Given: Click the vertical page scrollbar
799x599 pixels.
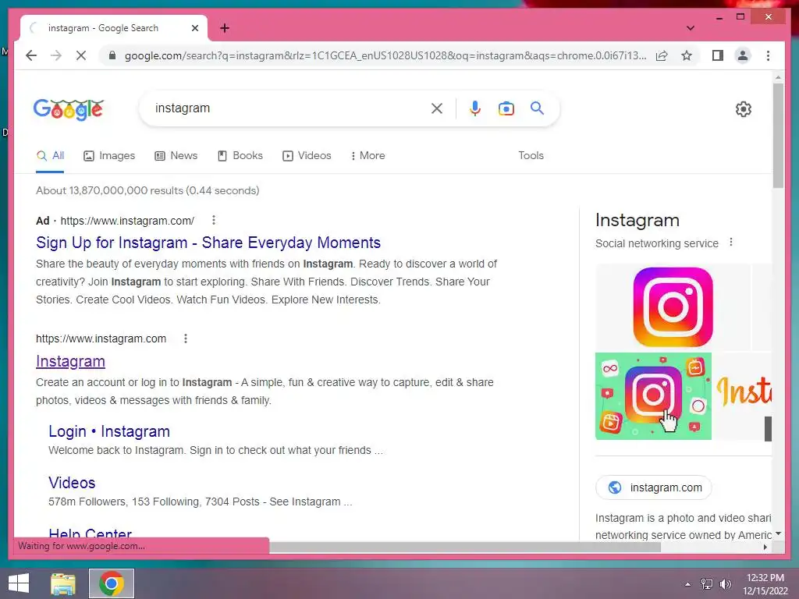Looking at the screenshot, I should tap(778, 135).
